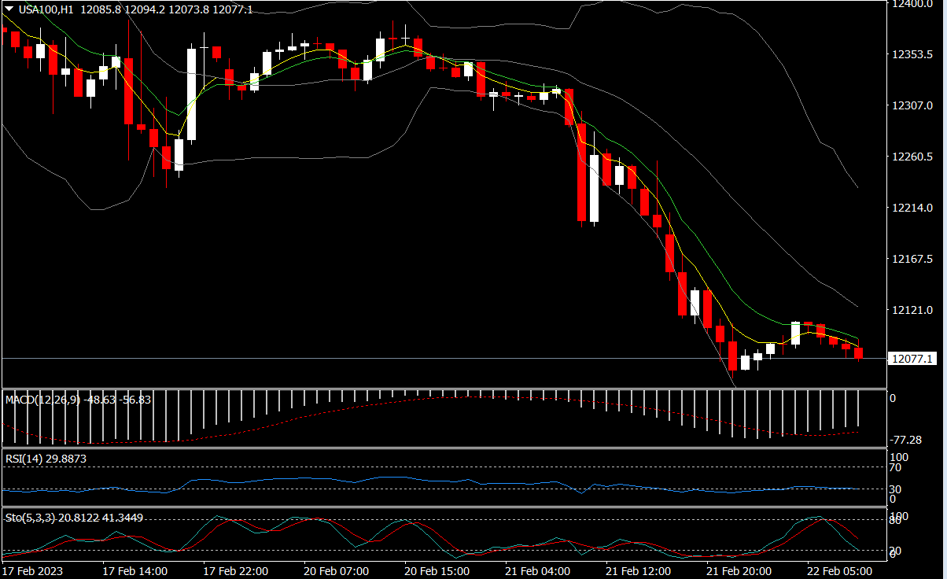Click the 22 Feb 05:00 time label

click(840, 570)
